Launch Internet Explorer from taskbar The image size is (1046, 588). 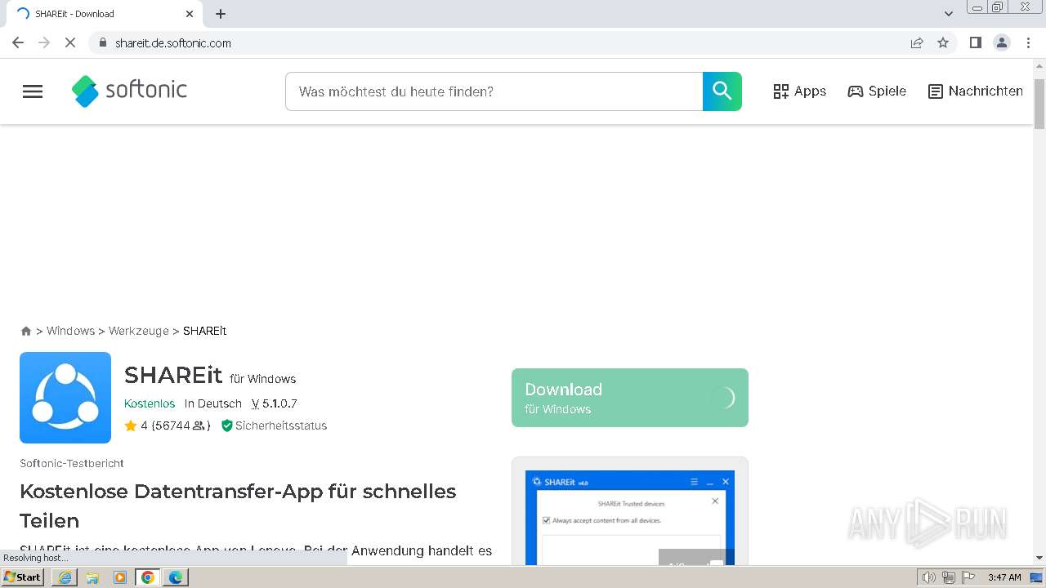click(x=65, y=577)
